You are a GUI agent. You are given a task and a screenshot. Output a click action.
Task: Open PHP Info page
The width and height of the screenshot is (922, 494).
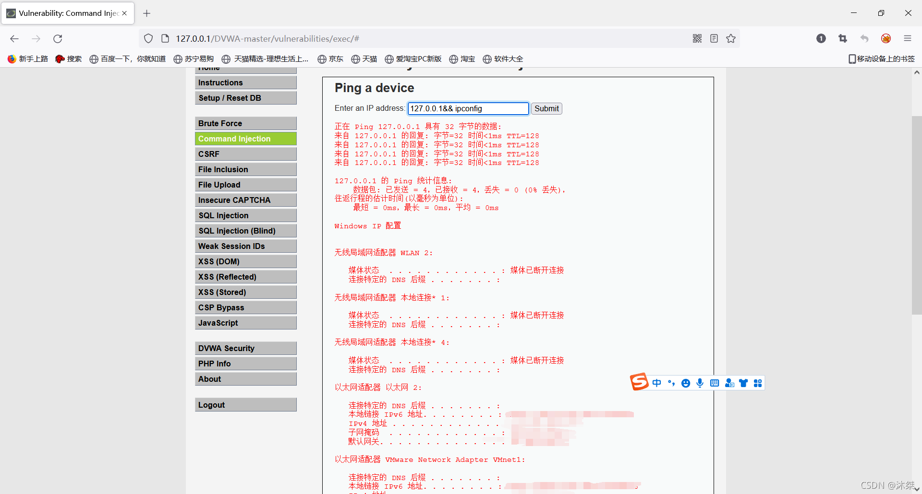click(x=246, y=364)
